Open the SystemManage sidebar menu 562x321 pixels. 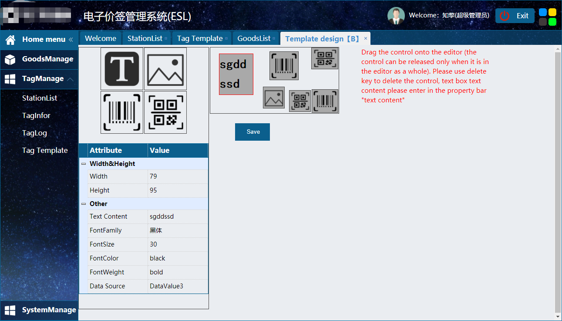tap(39, 310)
